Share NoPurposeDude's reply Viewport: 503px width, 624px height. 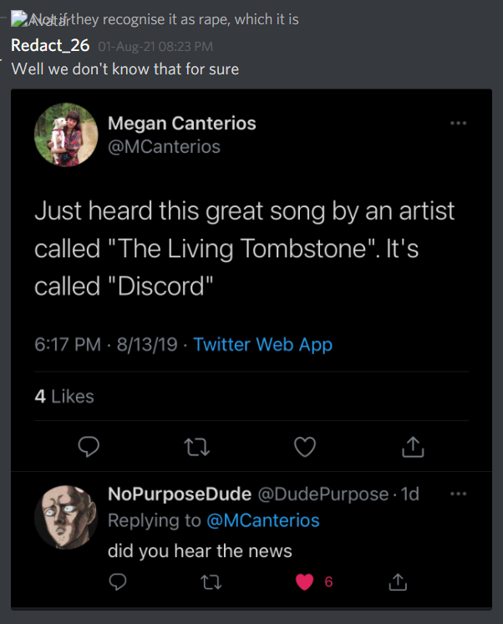[x=398, y=582]
